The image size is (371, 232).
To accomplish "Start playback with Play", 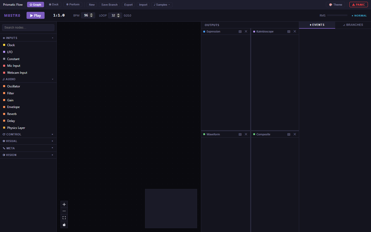I will (x=36, y=15).
